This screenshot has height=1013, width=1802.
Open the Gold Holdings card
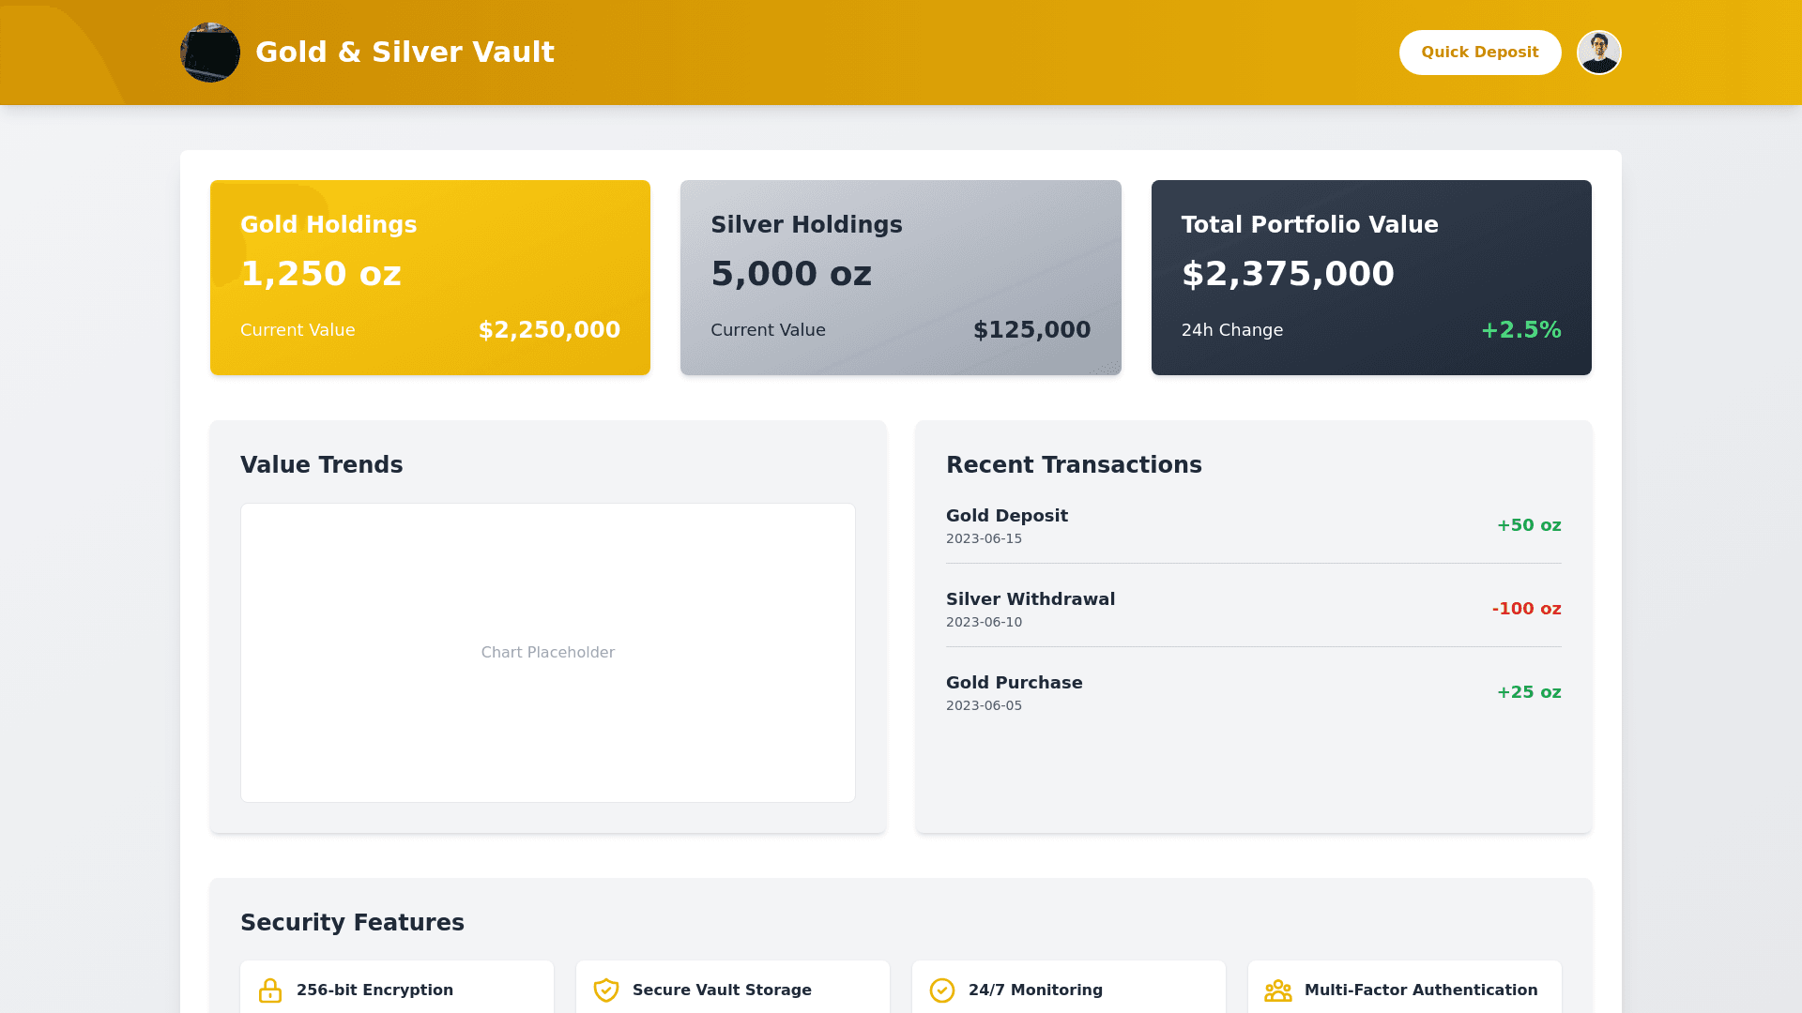[x=430, y=278]
